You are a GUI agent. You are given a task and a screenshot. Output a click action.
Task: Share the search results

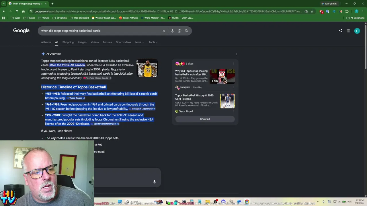(341, 31)
